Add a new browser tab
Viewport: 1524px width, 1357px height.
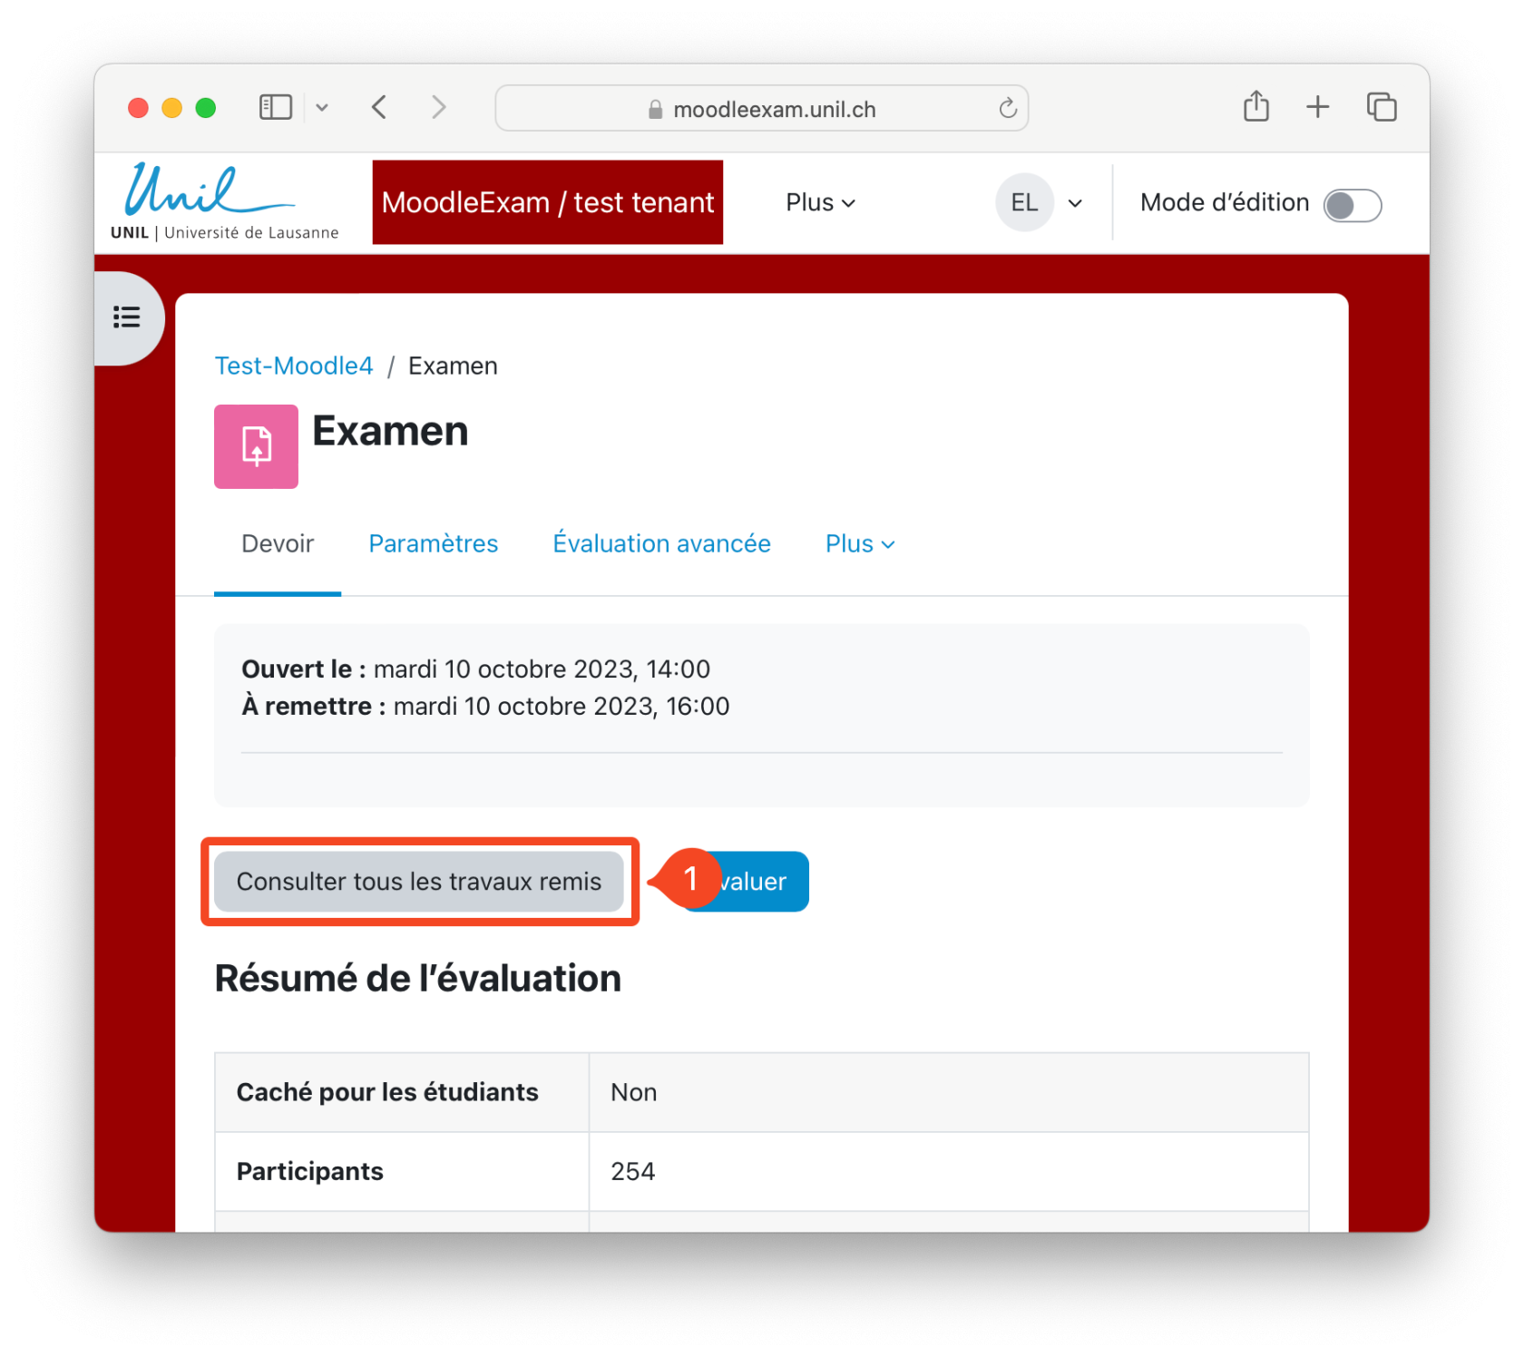click(x=1318, y=107)
